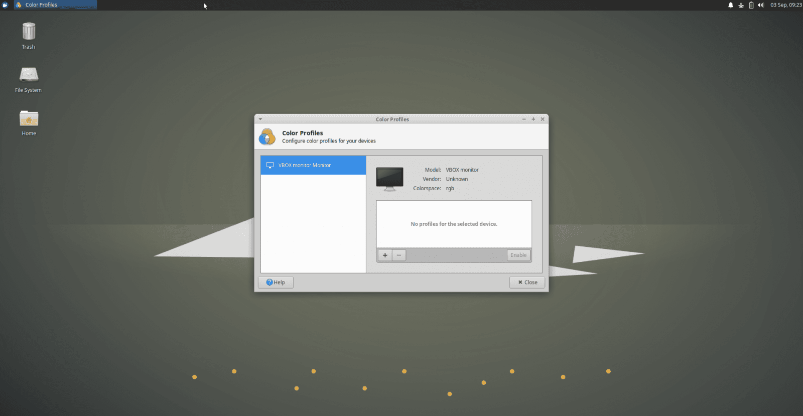This screenshot has height=416, width=803.
Task: Click the Color Profiles app icon in header
Action: [267, 136]
